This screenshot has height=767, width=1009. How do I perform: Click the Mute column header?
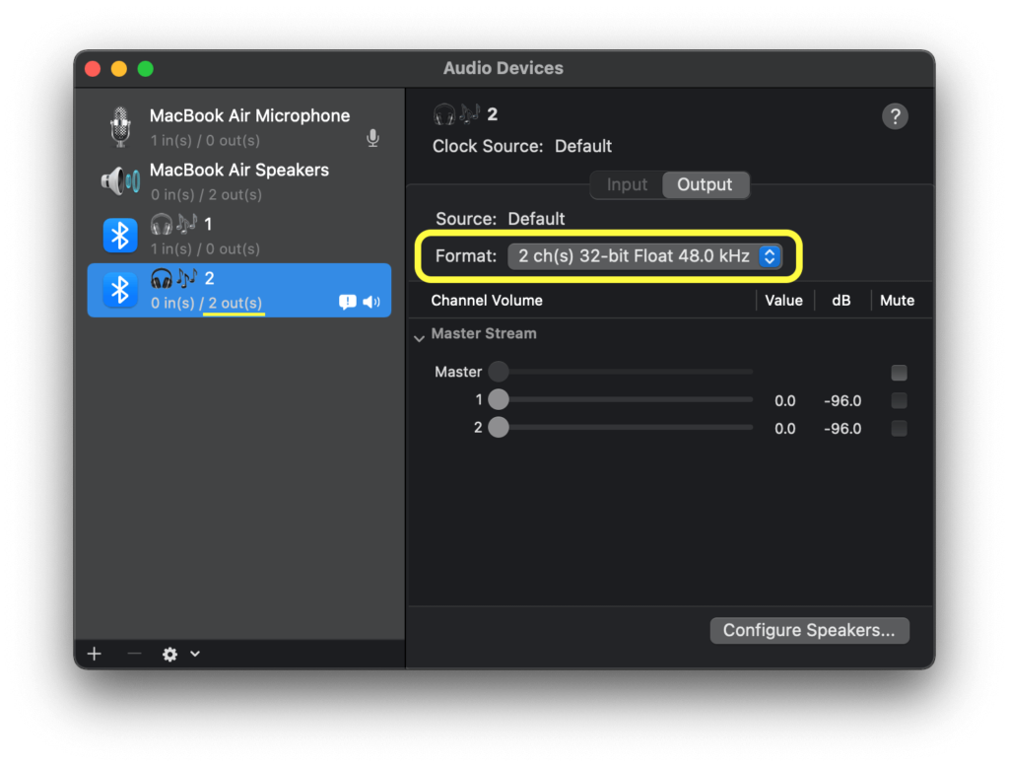coord(897,301)
